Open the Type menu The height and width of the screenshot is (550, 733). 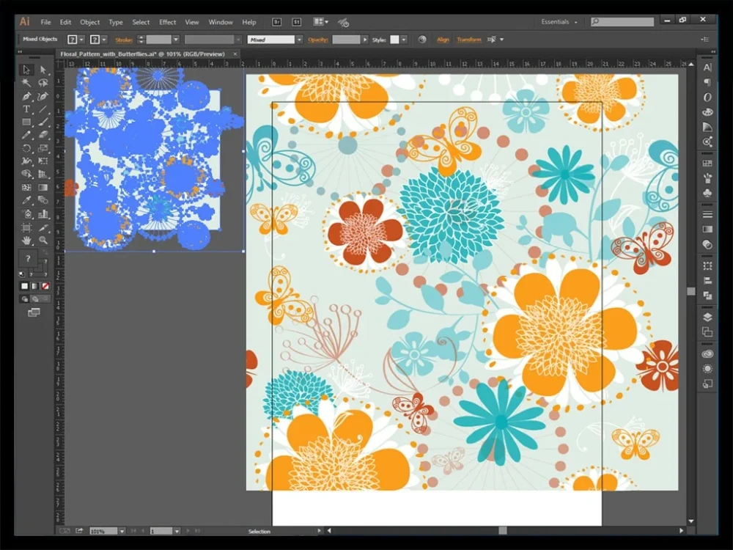(116, 22)
